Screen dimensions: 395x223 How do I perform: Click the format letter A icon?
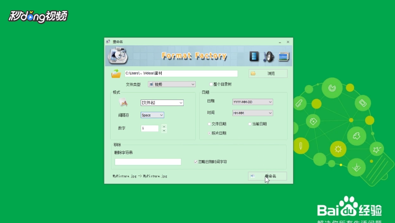pos(123,102)
